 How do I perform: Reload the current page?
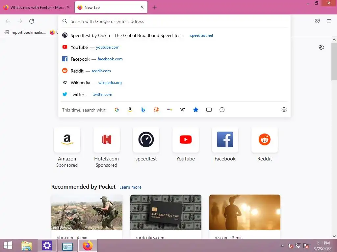[x=32, y=21]
